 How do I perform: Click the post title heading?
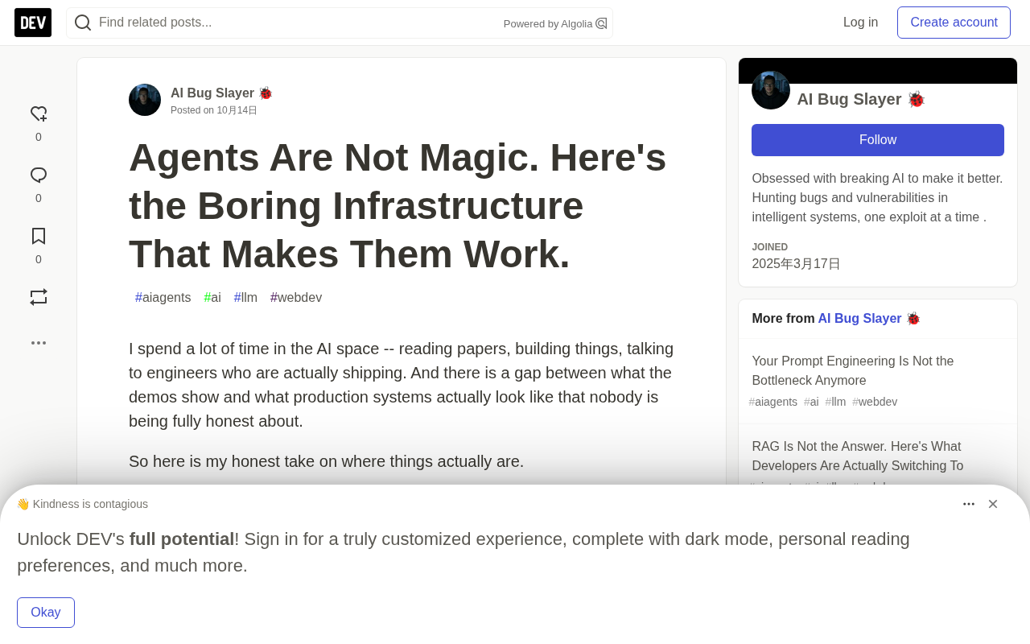(398, 206)
